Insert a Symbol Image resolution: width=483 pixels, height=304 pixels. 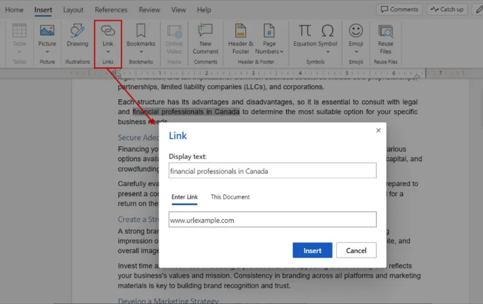point(327,34)
